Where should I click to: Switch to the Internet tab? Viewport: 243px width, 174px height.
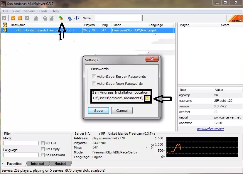[x=38, y=164]
